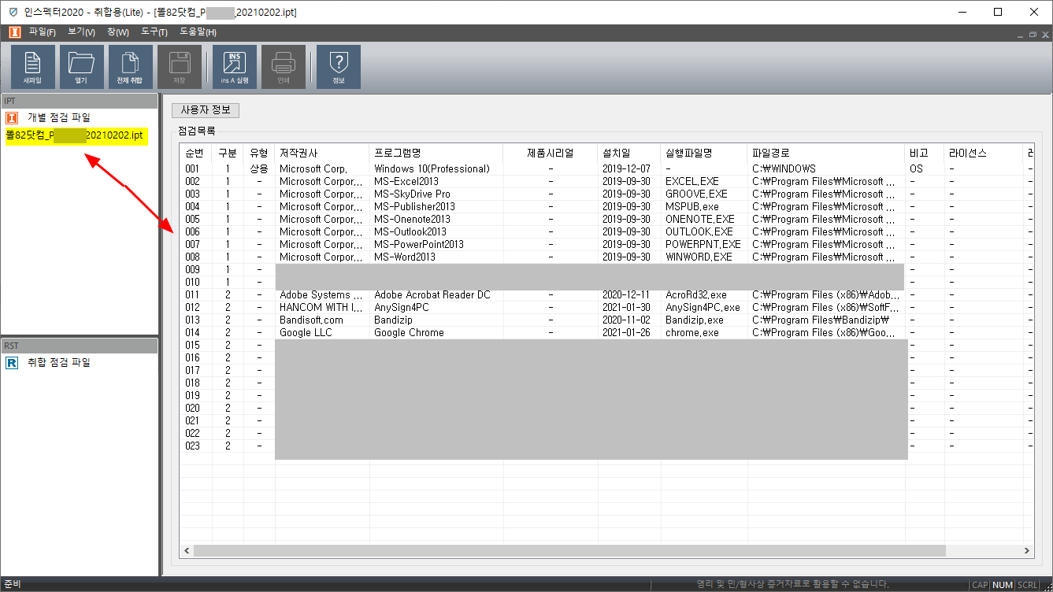This screenshot has width=1053, height=592.
Task: Click the horizontal scrollbar thumb in the list
Action: click(x=569, y=550)
